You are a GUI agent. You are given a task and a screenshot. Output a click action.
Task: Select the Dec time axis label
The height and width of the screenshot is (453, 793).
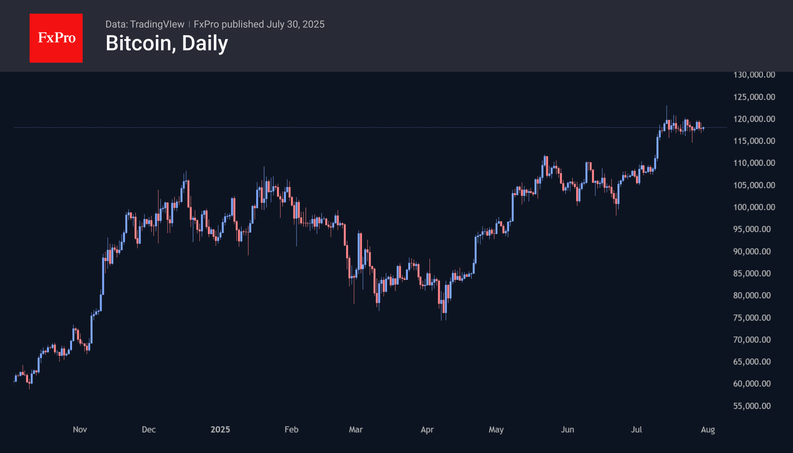149,430
